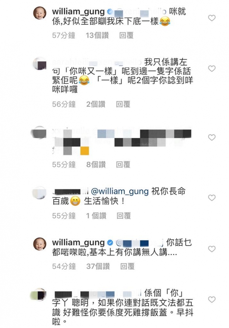Image resolution: width=229 pixels, height=328 pixels.
Task: Open the 8個讚 likes list
Action: [96, 165]
